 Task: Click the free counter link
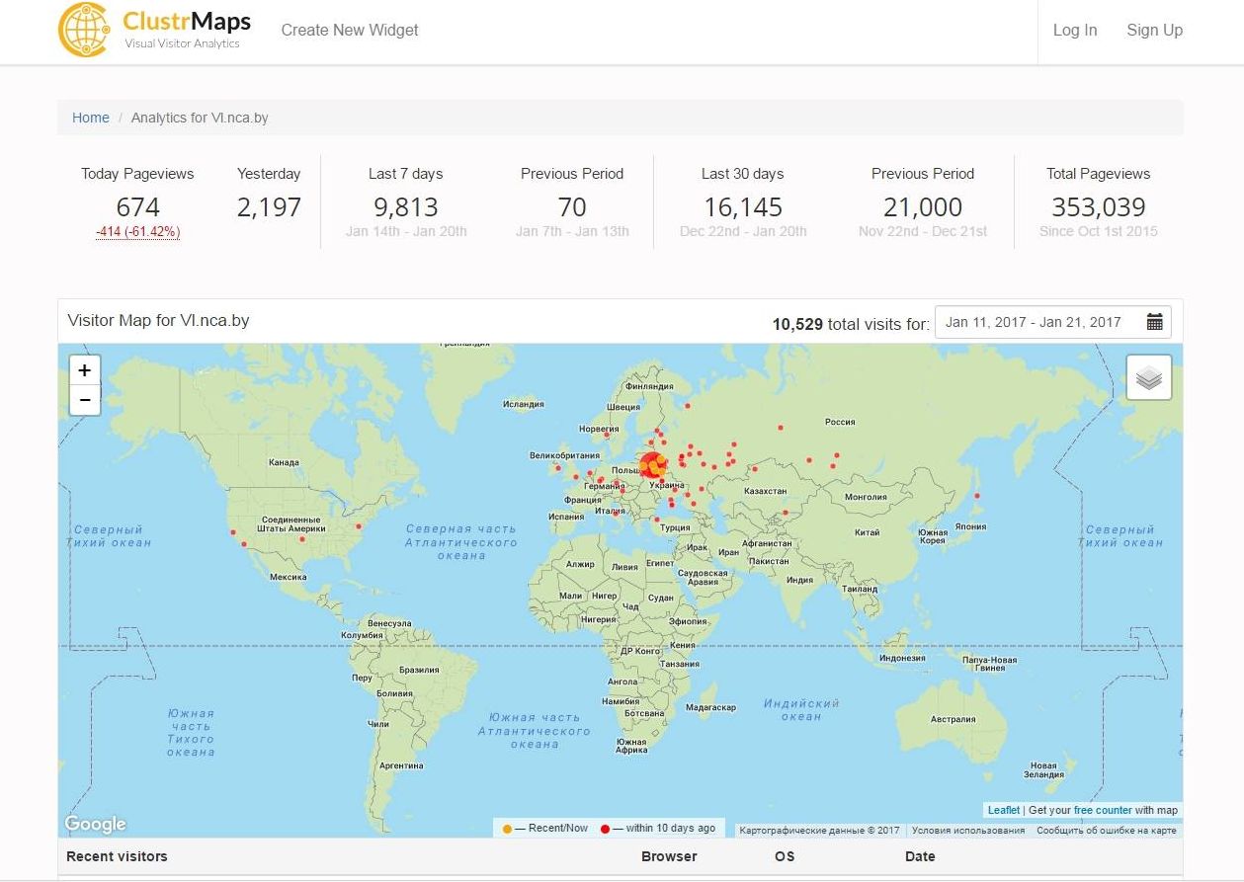(1103, 810)
